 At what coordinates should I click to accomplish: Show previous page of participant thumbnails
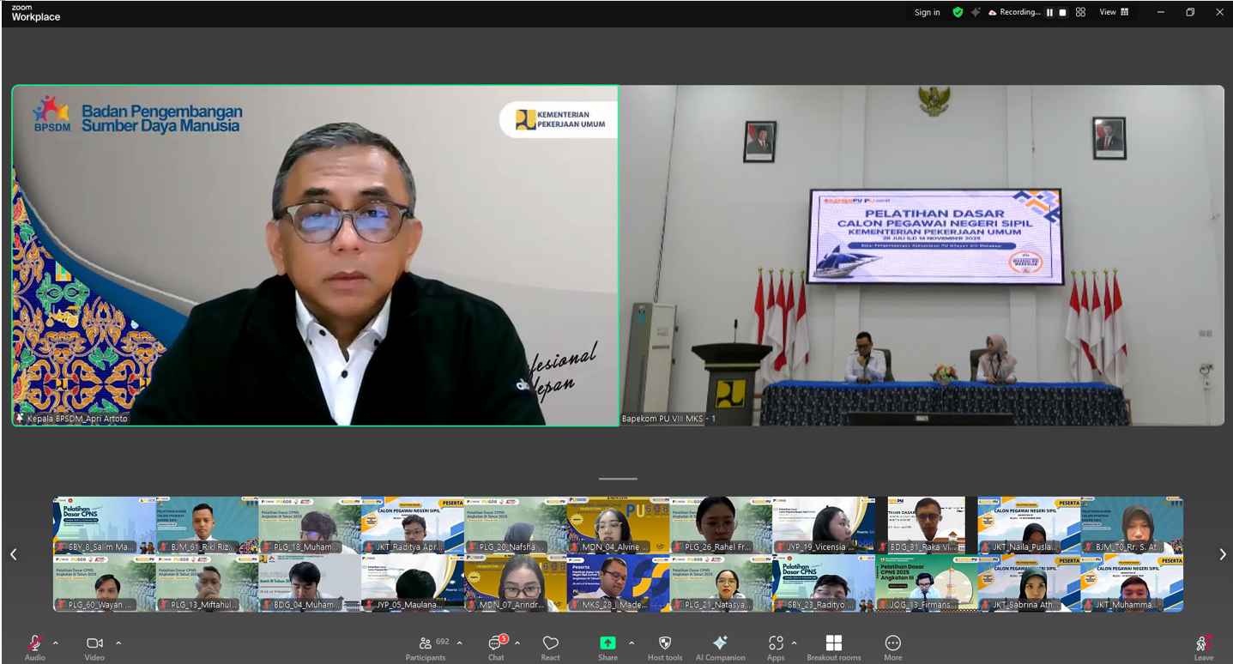(13, 554)
